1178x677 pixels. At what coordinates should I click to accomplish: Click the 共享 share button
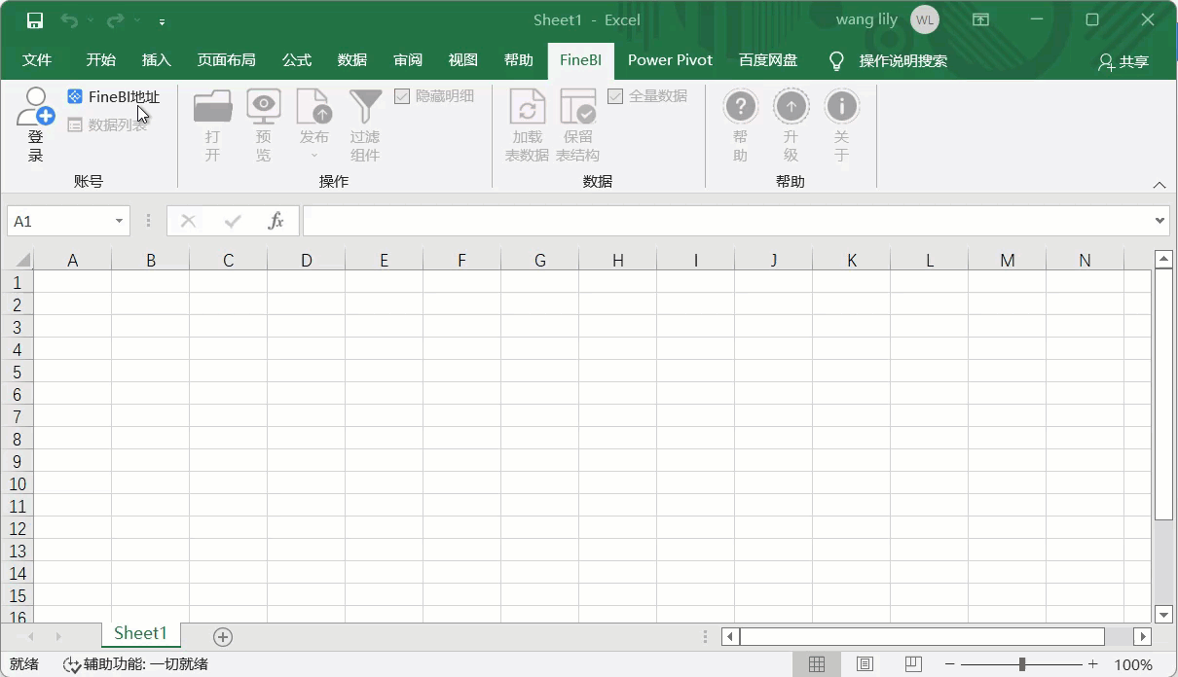[x=1123, y=61]
